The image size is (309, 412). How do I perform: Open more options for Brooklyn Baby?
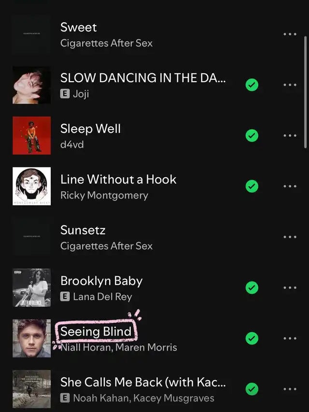[x=290, y=288]
